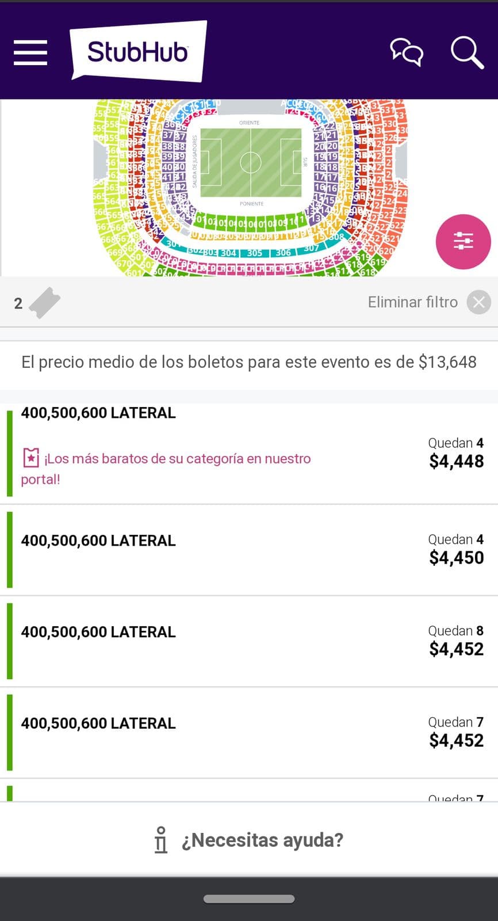498x921 pixels.
Task: Select section 305 on the stadium map
Action: click(x=255, y=253)
